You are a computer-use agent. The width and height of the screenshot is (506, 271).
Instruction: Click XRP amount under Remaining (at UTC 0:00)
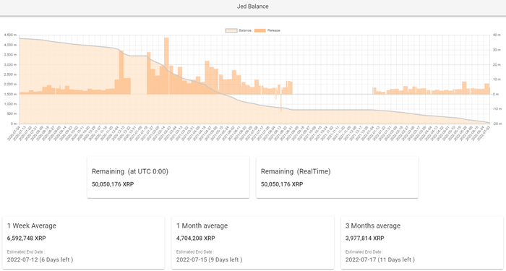113,184
